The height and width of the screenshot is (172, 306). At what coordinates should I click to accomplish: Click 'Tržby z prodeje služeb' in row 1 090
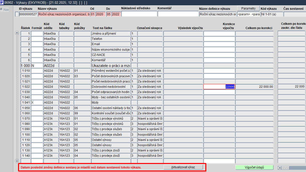111,129
